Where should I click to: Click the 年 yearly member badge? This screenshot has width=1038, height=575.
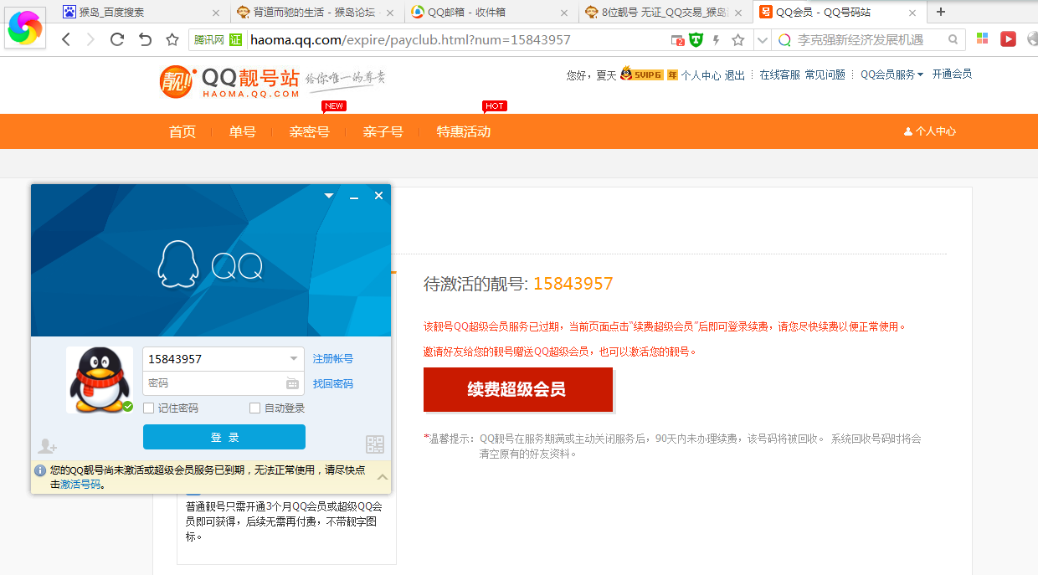point(672,74)
